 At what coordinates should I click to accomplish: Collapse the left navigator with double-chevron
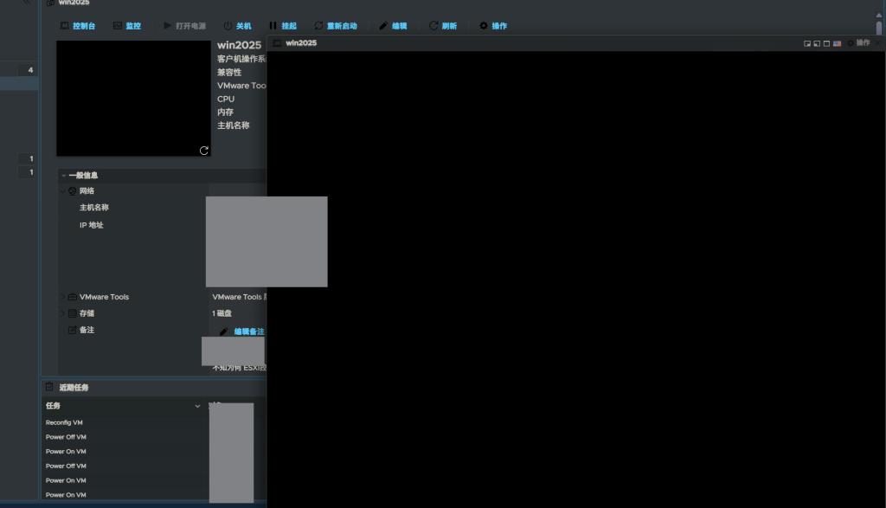click(x=28, y=3)
